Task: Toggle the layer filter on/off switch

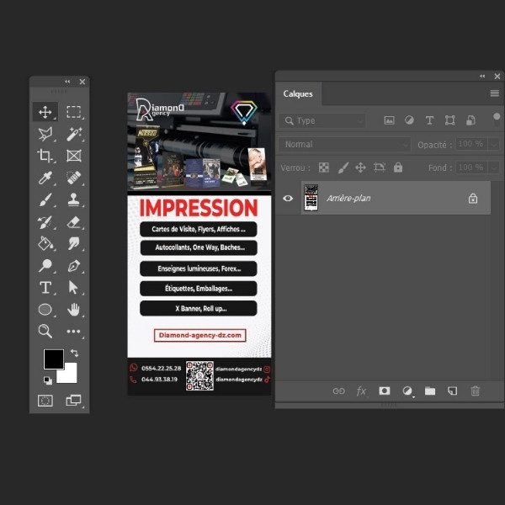Action: pos(497,118)
